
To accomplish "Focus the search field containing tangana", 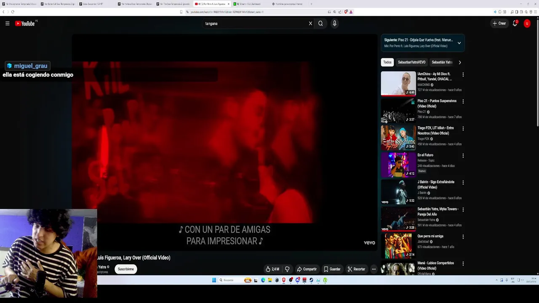I will coord(255,24).
